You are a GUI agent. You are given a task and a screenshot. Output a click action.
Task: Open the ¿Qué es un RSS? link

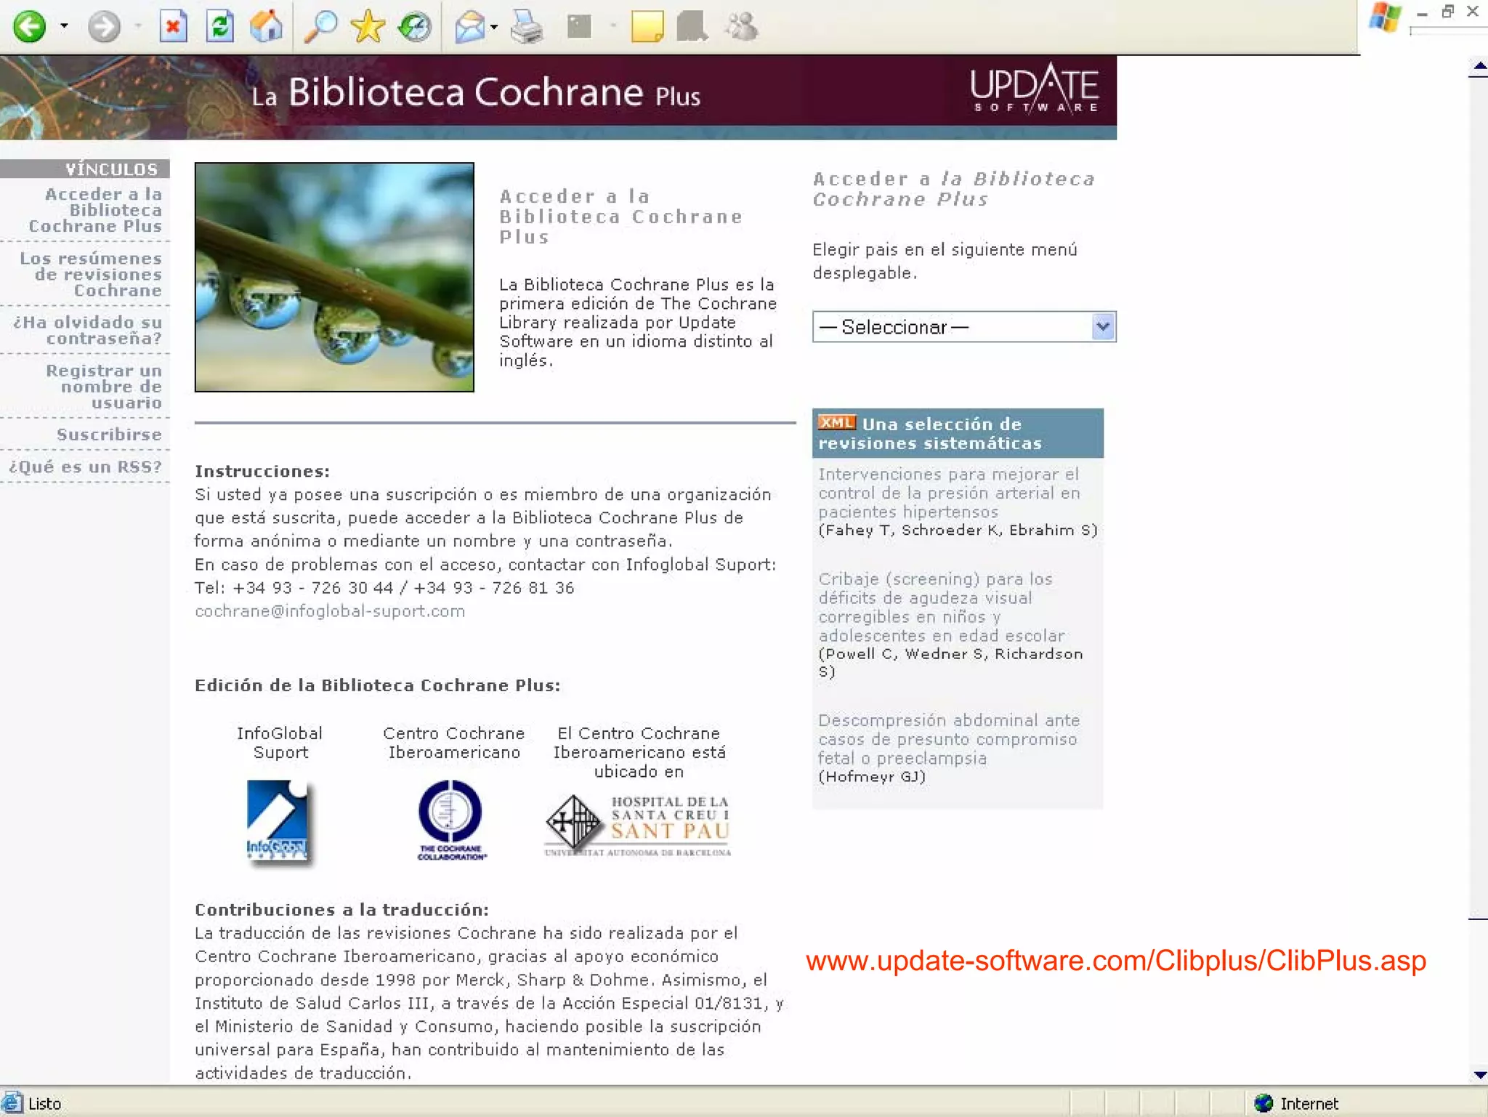[x=85, y=467]
